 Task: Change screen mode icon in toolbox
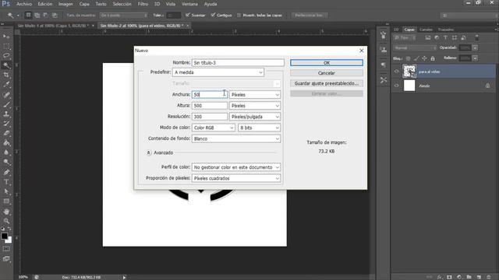point(6,259)
